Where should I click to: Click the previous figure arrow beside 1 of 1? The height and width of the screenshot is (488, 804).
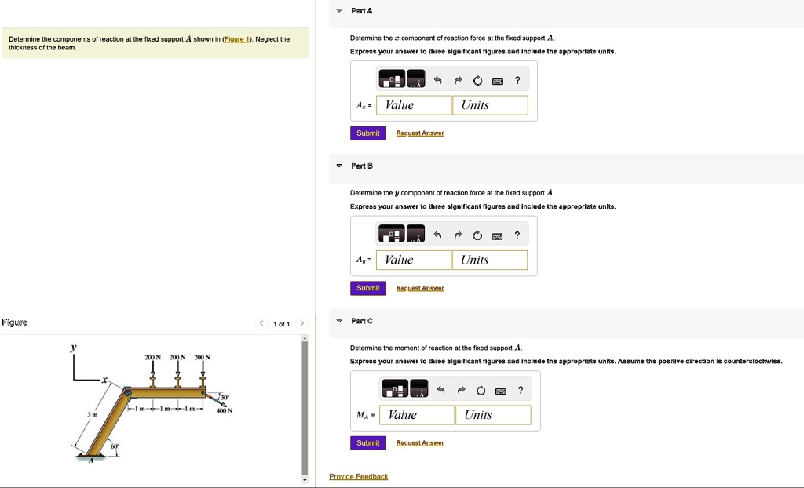click(261, 322)
